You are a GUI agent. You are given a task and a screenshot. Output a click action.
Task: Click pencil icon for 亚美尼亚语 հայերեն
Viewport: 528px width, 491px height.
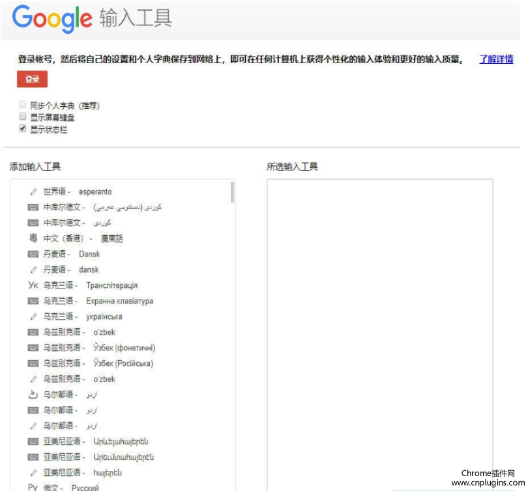point(33,473)
